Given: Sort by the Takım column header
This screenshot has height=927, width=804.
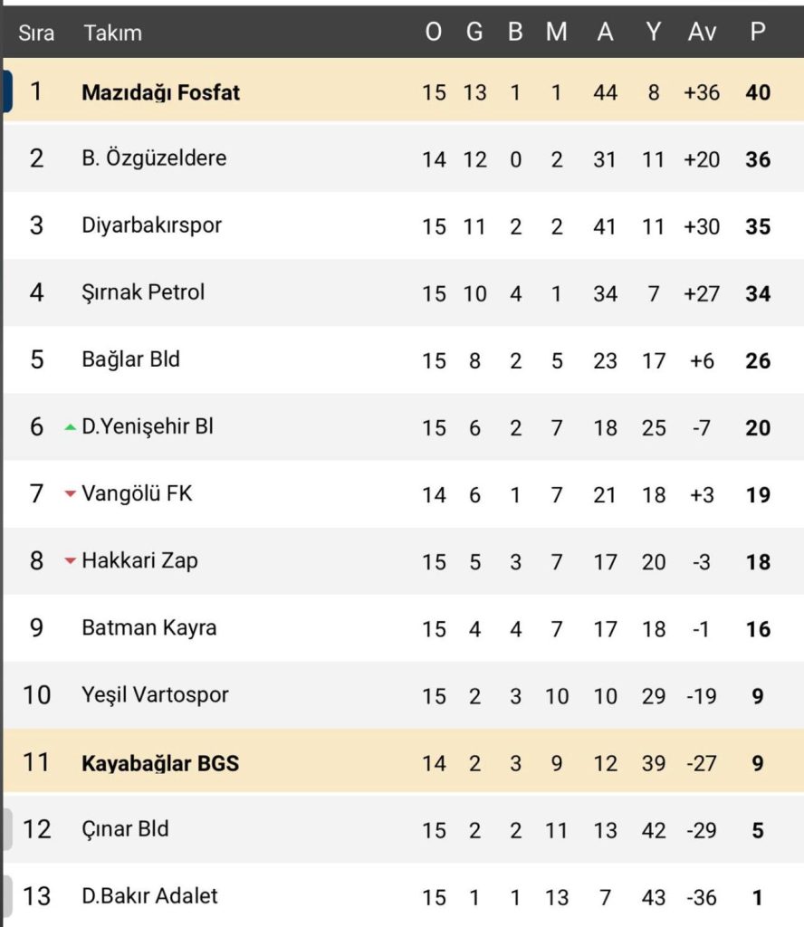Looking at the screenshot, I should tap(113, 33).
